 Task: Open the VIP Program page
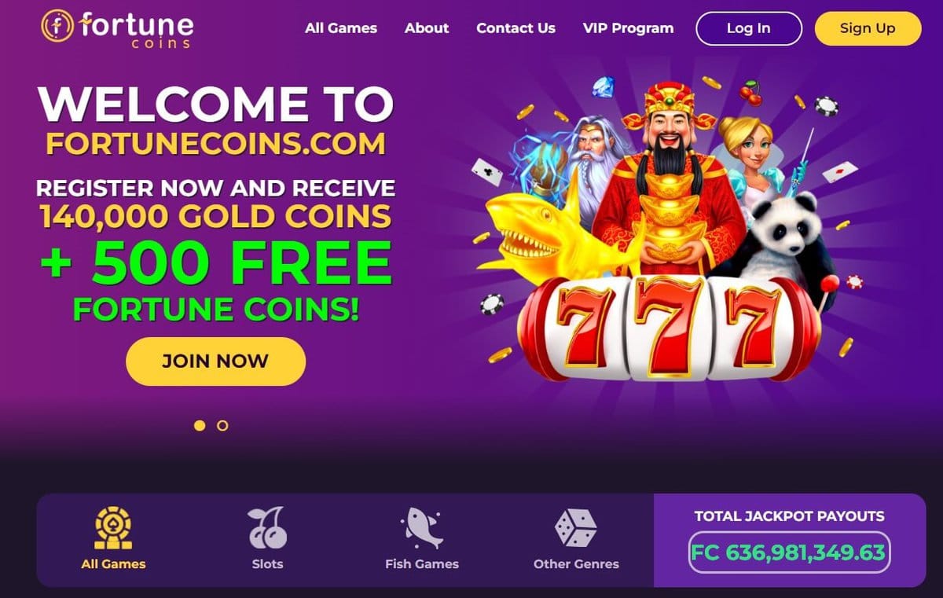628,28
